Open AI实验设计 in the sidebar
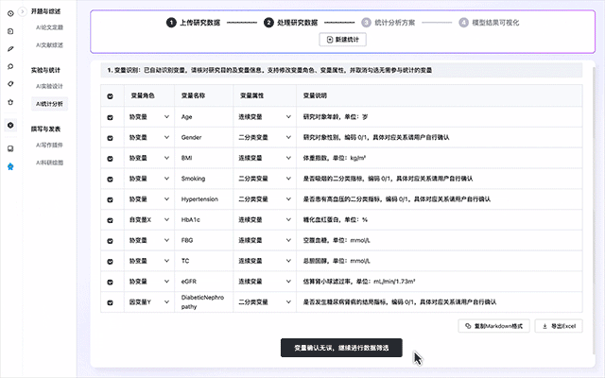Viewport: 605px width, 378px height. pyautogui.click(x=49, y=86)
